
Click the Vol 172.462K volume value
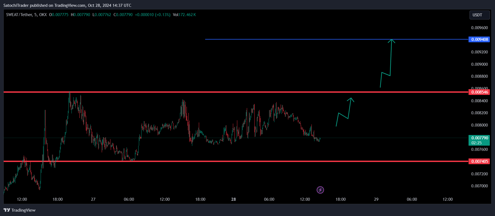[x=184, y=15]
